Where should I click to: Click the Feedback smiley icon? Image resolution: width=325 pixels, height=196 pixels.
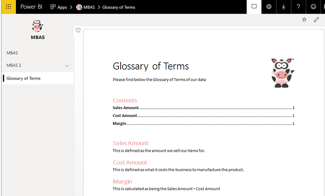(x=313, y=7)
